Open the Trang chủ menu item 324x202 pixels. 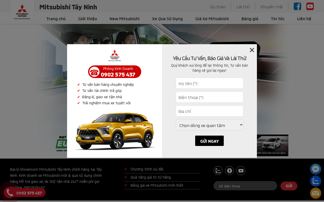coord(56,19)
